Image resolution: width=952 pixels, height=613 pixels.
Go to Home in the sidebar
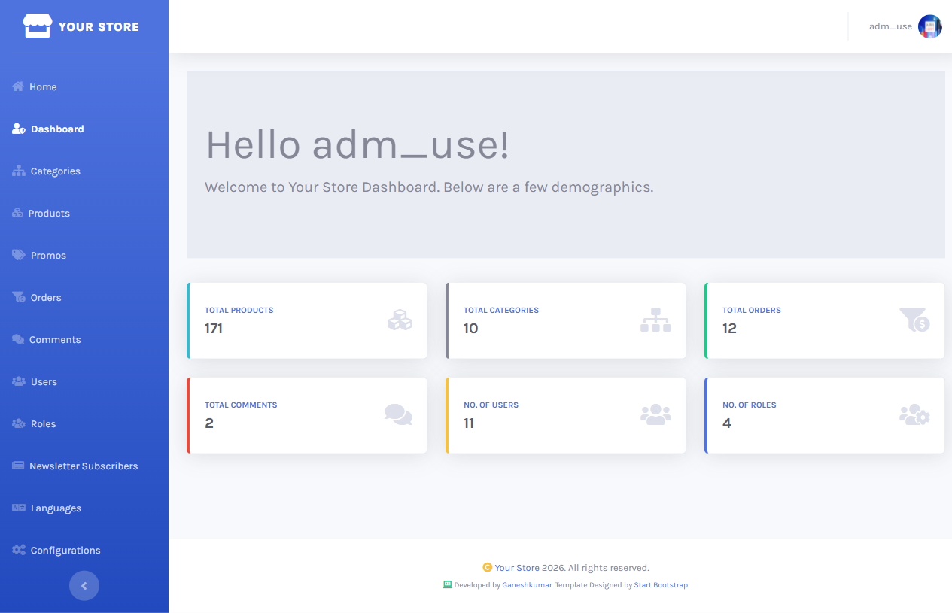coord(84,86)
